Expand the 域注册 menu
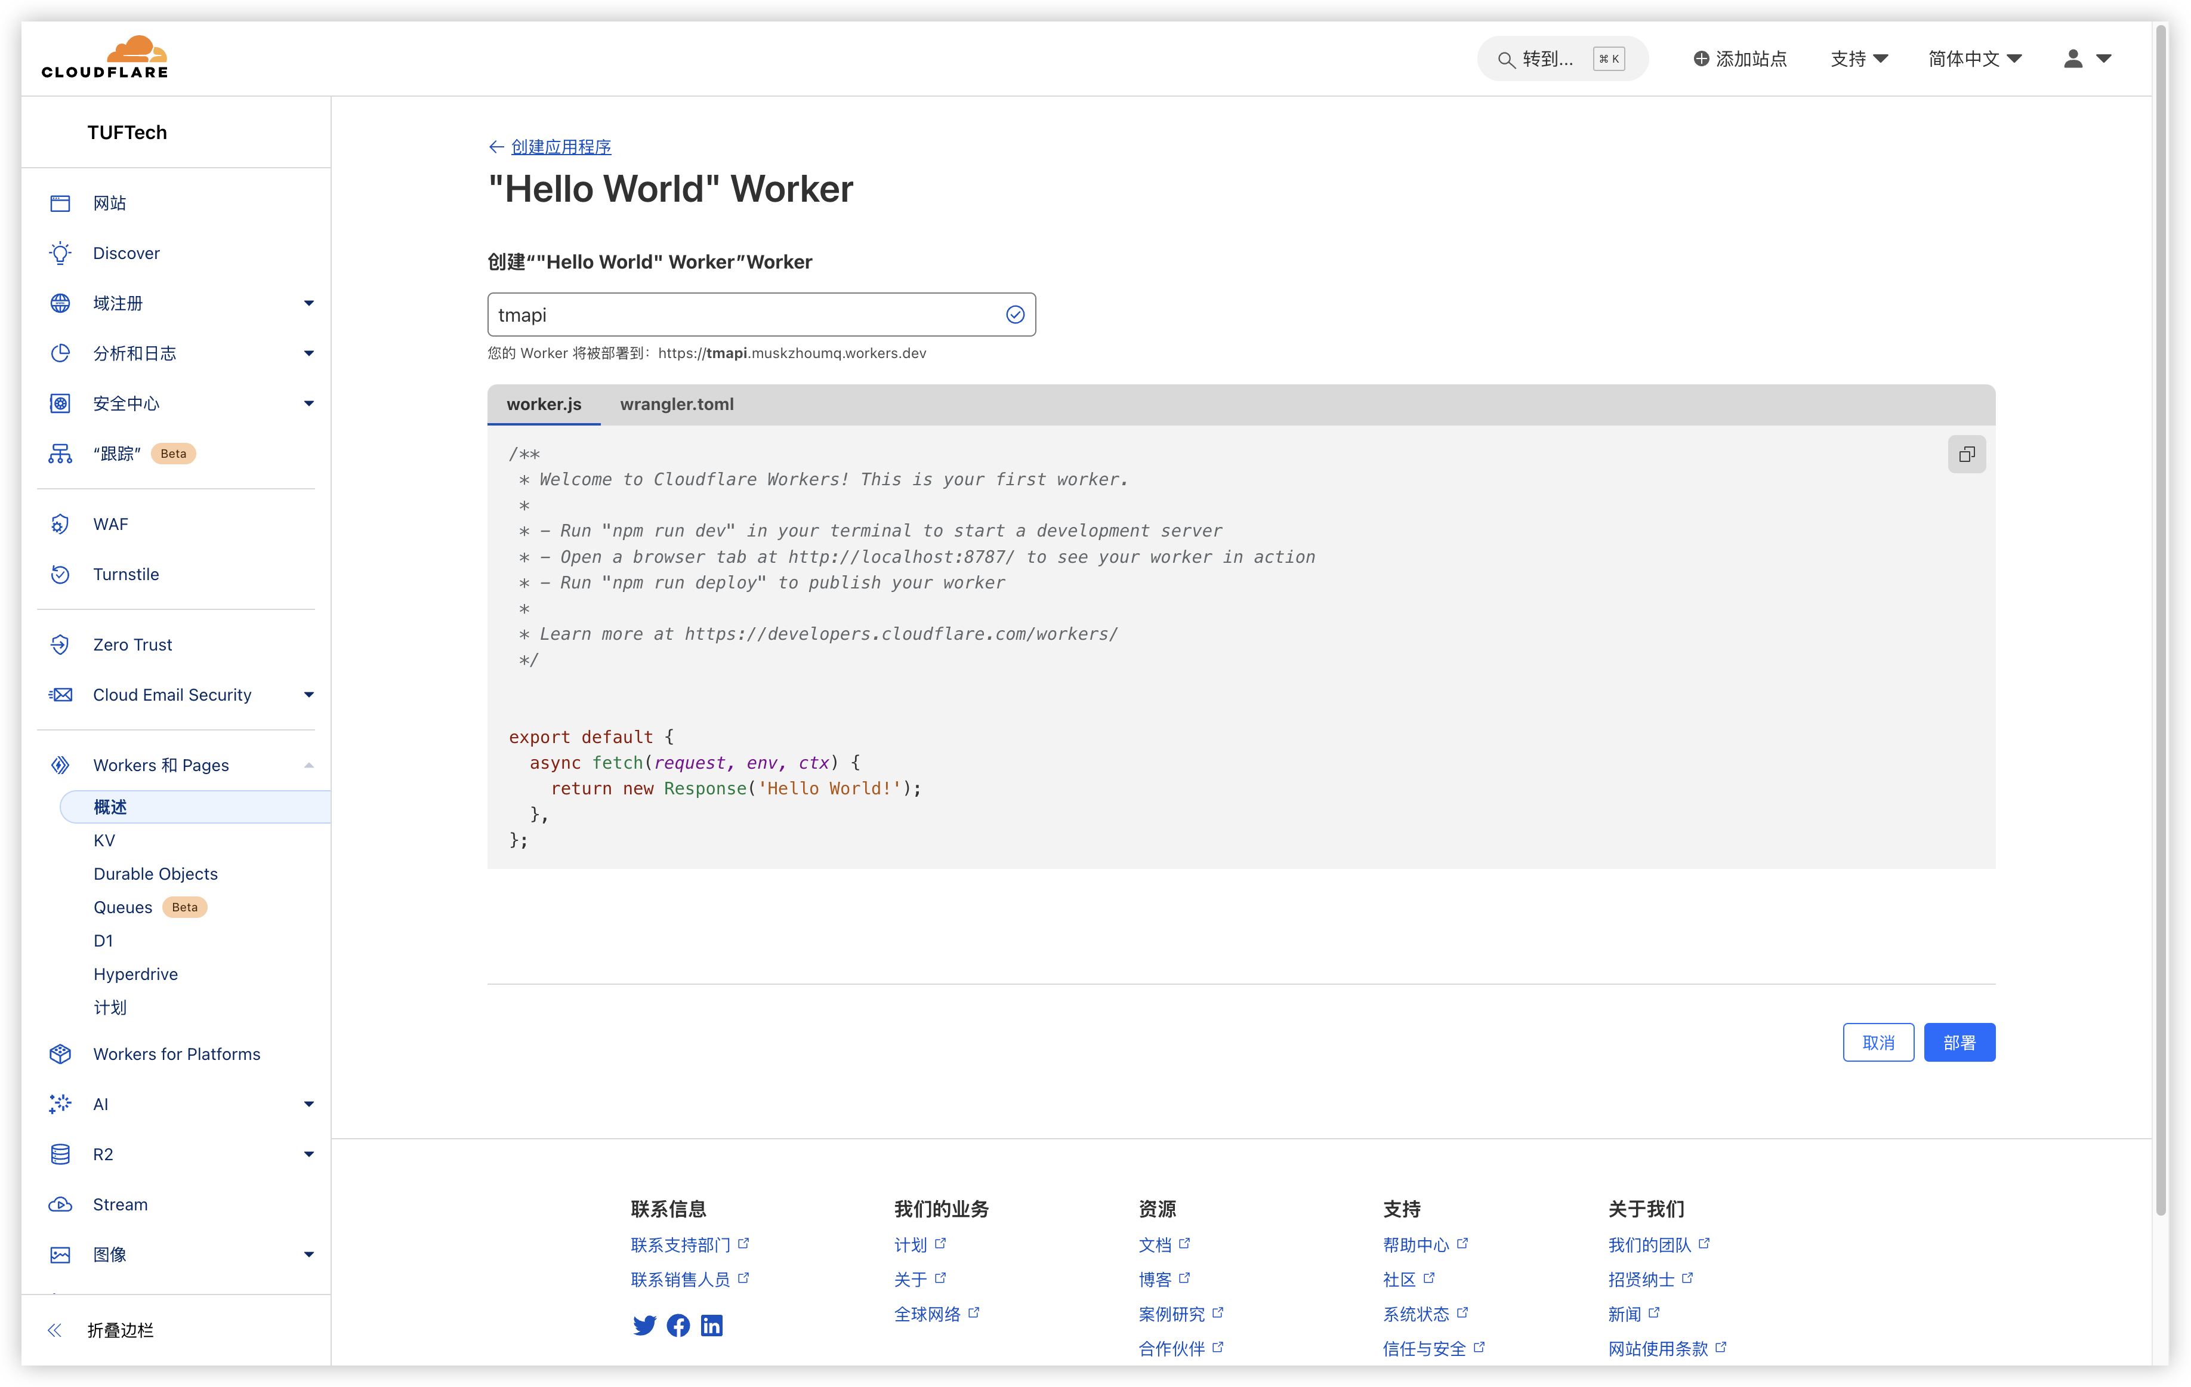This screenshot has width=2191, height=1387. (x=308, y=303)
